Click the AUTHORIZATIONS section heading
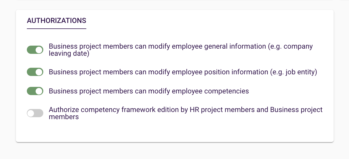The image size is (349, 159). [x=56, y=20]
